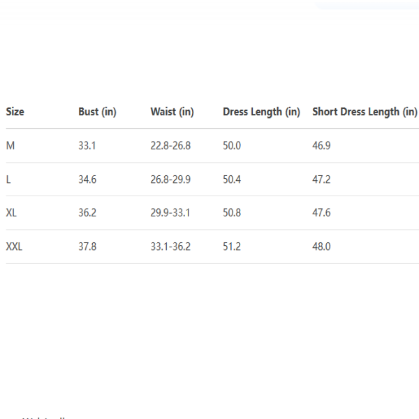The height and width of the screenshot is (419, 419).
Task: Click the Size column header
Action: point(15,112)
